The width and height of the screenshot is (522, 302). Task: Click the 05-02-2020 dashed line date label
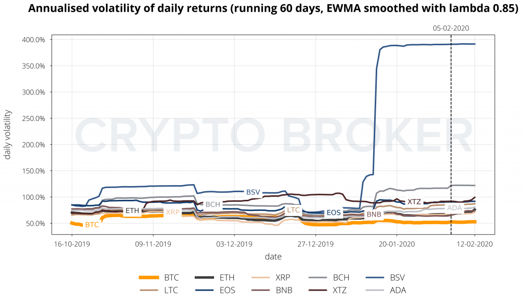(x=451, y=29)
